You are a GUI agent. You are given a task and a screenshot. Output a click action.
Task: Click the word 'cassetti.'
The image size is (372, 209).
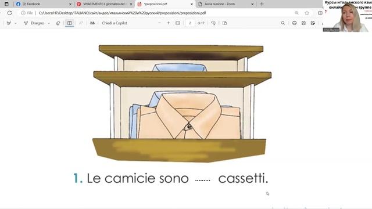243,178
